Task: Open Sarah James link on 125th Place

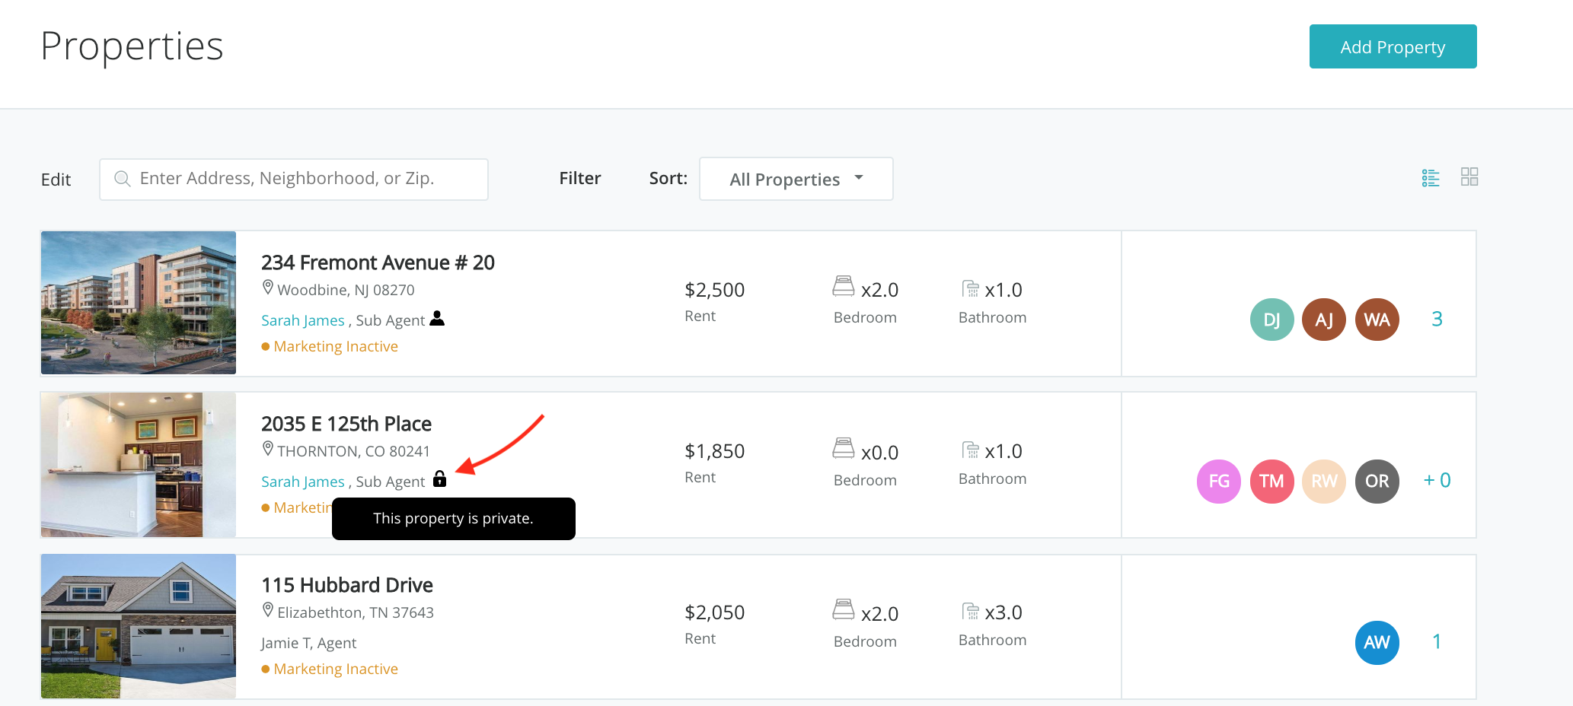Action: [302, 482]
